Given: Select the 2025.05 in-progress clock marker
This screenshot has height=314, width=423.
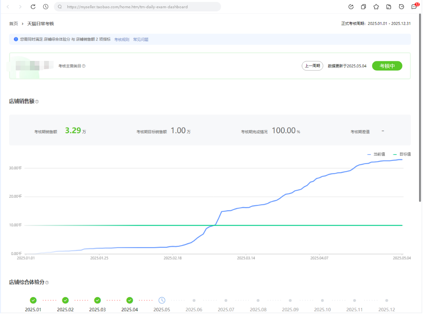Looking at the screenshot, I should (x=162, y=300).
